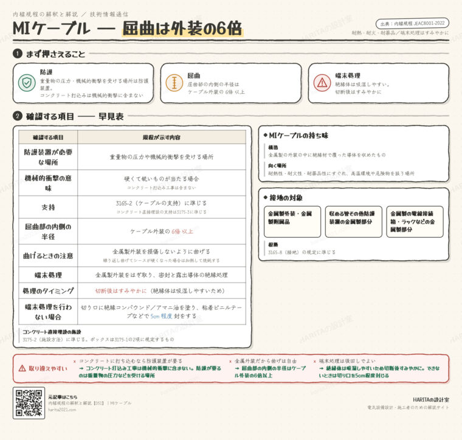Open the harita2021.com link in the footer
Screen dimensions: 462x440
tap(62, 410)
